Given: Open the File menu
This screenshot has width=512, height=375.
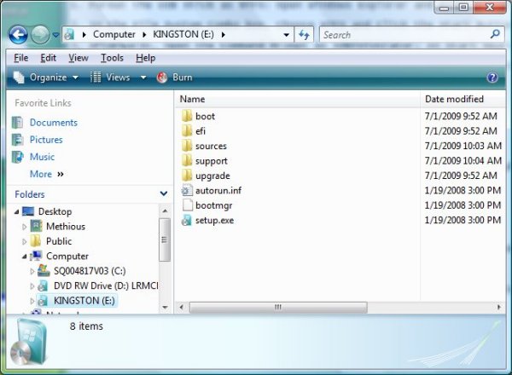Looking at the screenshot, I should (20, 58).
